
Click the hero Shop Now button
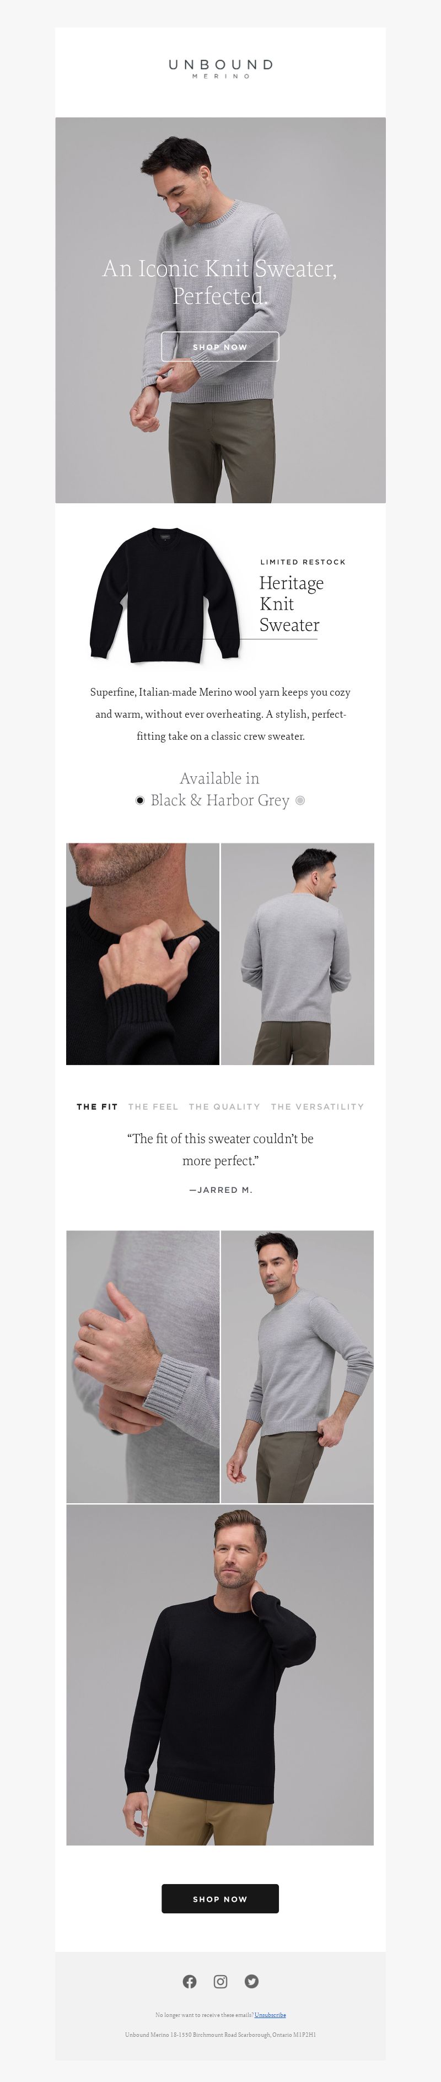pyautogui.click(x=220, y=347)
